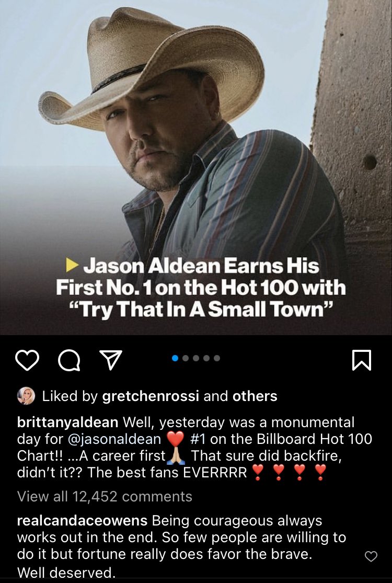The width and height of the screenshot is (392, 583).
Task: Save the post with the bookmark icon
Action: point(361,360)
